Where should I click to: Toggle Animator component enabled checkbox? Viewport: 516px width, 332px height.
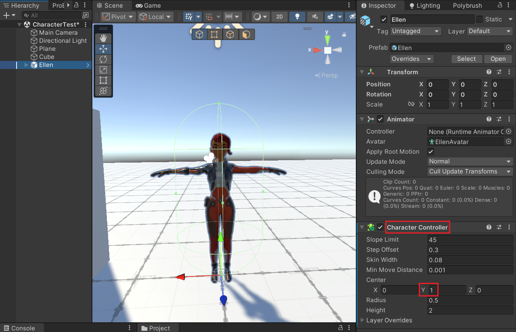point(380,119)
